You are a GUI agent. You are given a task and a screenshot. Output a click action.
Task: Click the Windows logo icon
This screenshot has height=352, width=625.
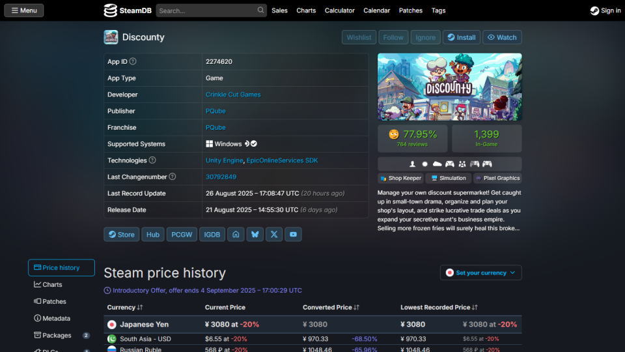(209, 143)
